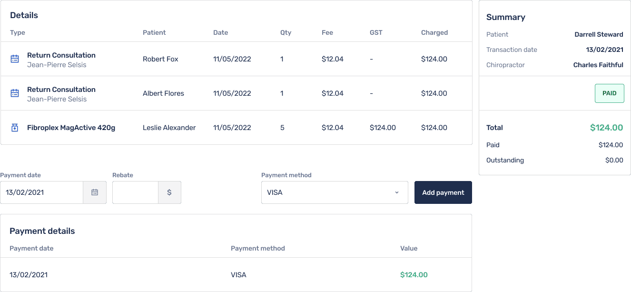Click the VISA payment entry row

tap(236, 275)
